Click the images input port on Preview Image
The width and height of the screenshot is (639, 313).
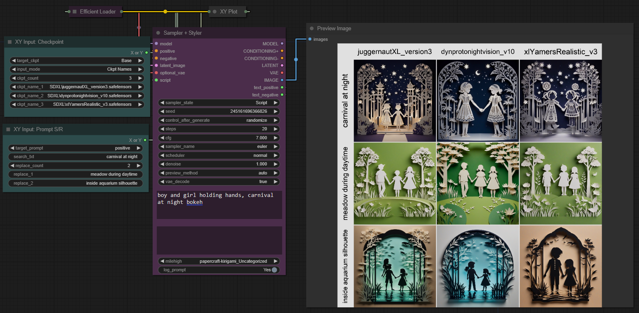point(310,39)
